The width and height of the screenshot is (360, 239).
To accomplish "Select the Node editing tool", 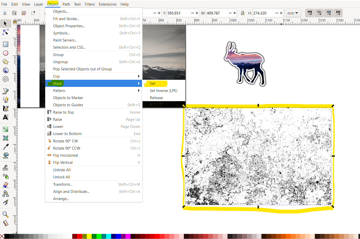I will pyautogui.click(x=5, y=32).
